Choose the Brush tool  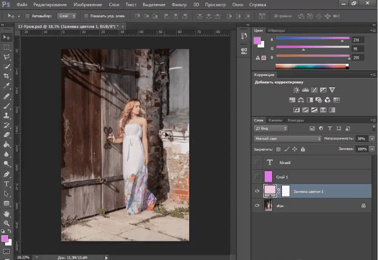pos(7,106)
